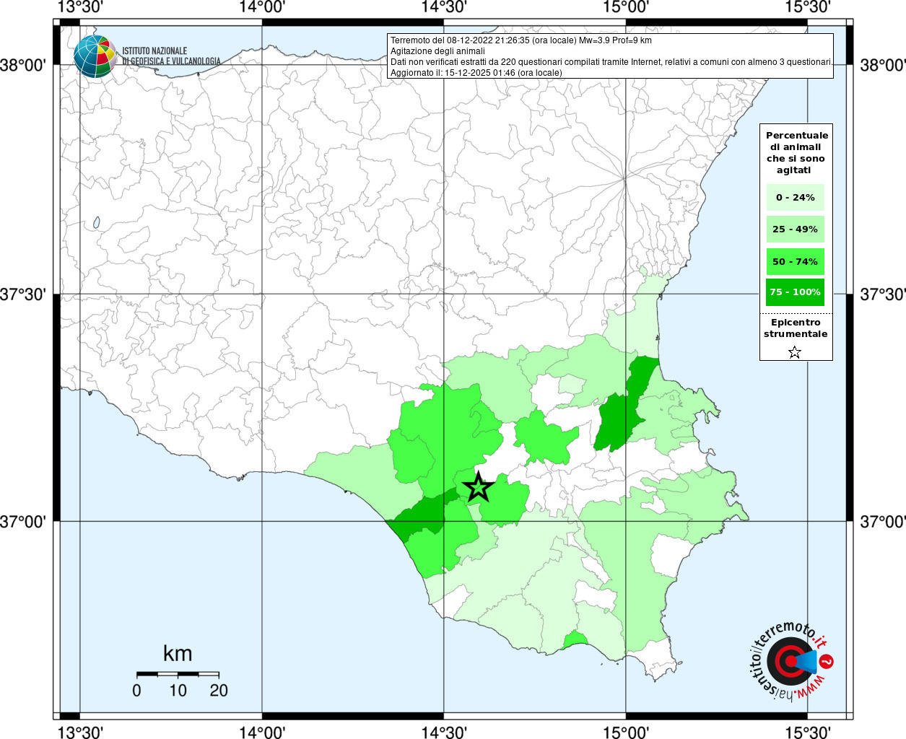Click the INGV globe logo

pyautogui.click(x=95, y=56)
